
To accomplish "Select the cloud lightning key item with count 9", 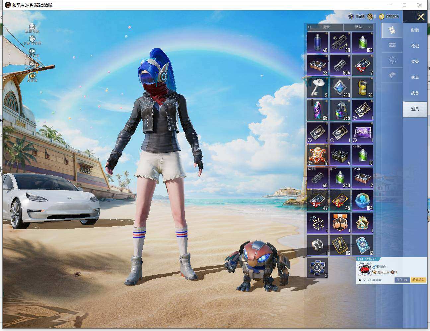I will tap(318, 87).
